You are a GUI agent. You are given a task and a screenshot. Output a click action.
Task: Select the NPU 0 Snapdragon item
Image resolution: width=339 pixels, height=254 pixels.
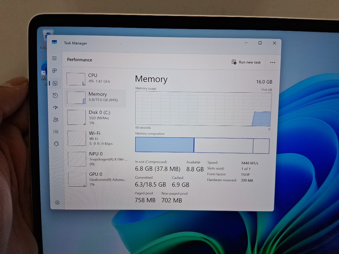(97, 158)
